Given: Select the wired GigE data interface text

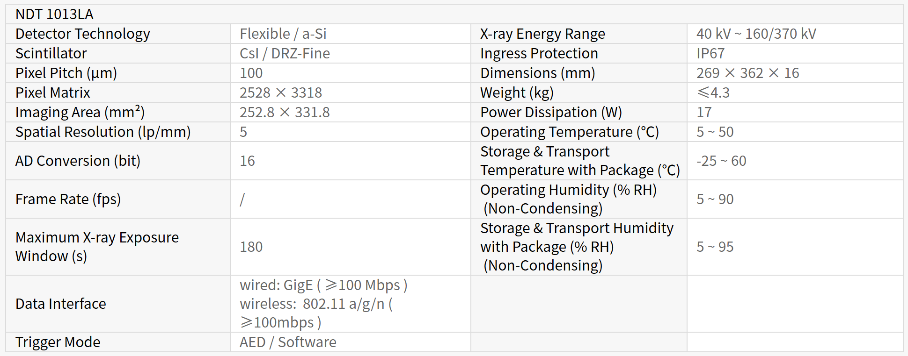Looking at the screenshot, I should pos(323,285).
